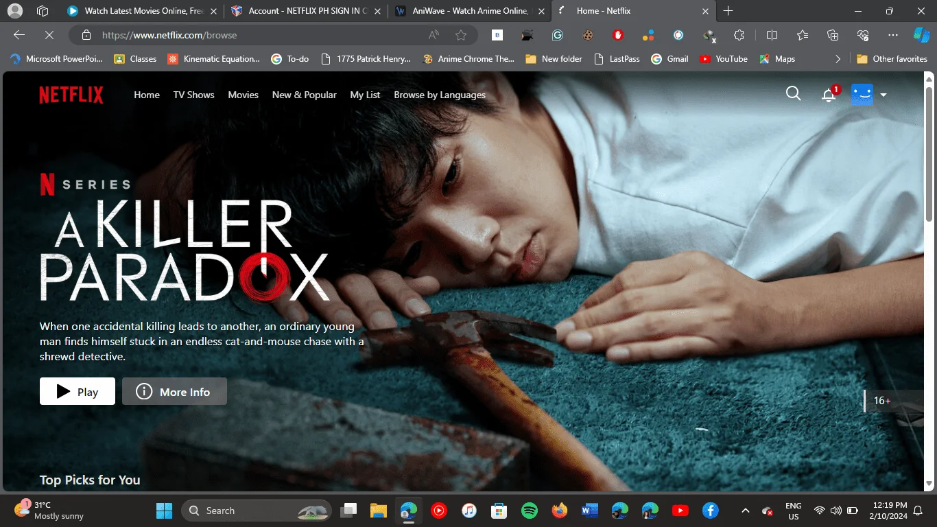
Task: Open Browser essentials heart icon
Action: pos(863,35)
